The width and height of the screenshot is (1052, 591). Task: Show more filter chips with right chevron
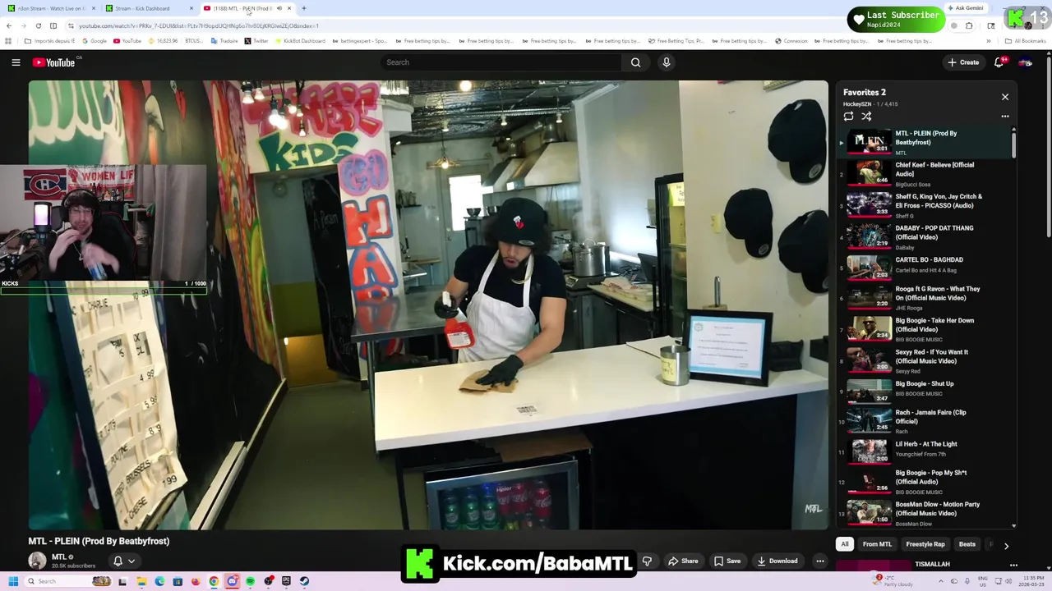click(1006, 545)
